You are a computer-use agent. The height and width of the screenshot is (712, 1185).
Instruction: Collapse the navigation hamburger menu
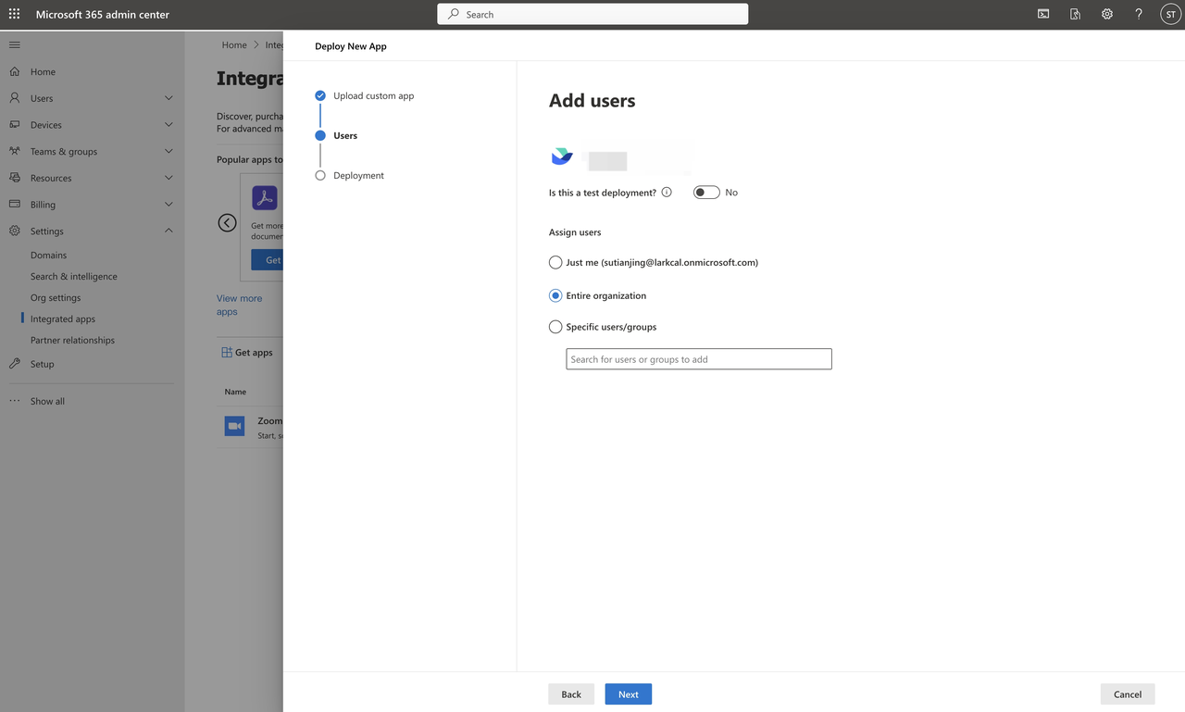click(14, 44)
